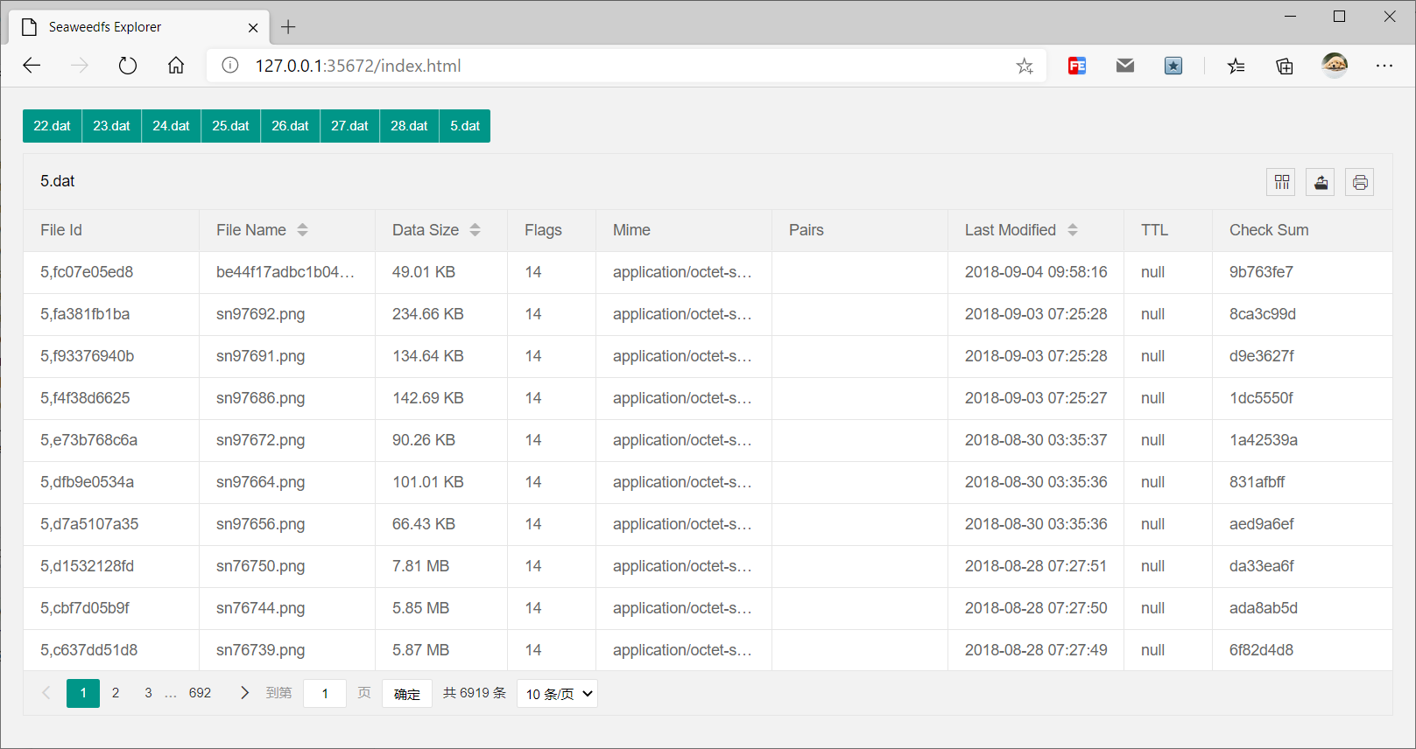Click the export table icon
1416x749 pixels.
(1321, 182)
